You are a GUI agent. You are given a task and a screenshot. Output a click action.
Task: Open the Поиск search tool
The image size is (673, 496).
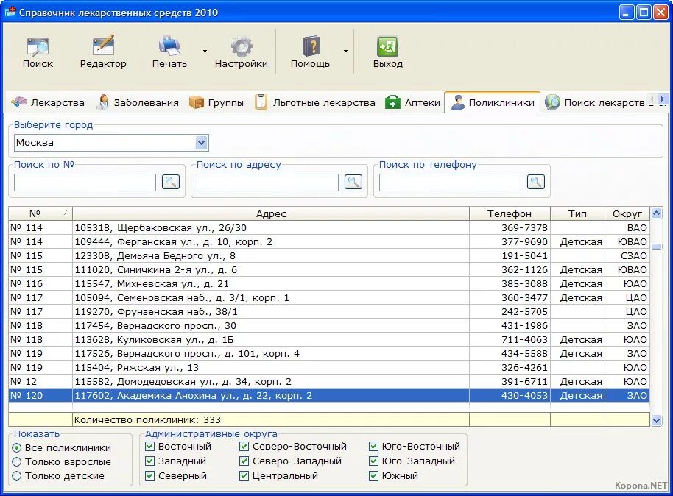click(38, 52)
